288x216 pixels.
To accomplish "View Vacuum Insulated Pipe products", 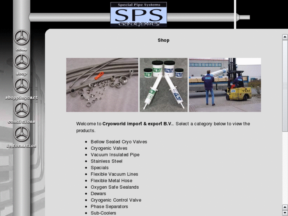I will tap(115, 155).
